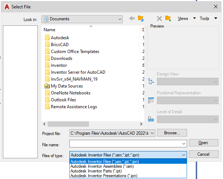
Task: Click the Positional Representation icon
Action: pos(151,100)
